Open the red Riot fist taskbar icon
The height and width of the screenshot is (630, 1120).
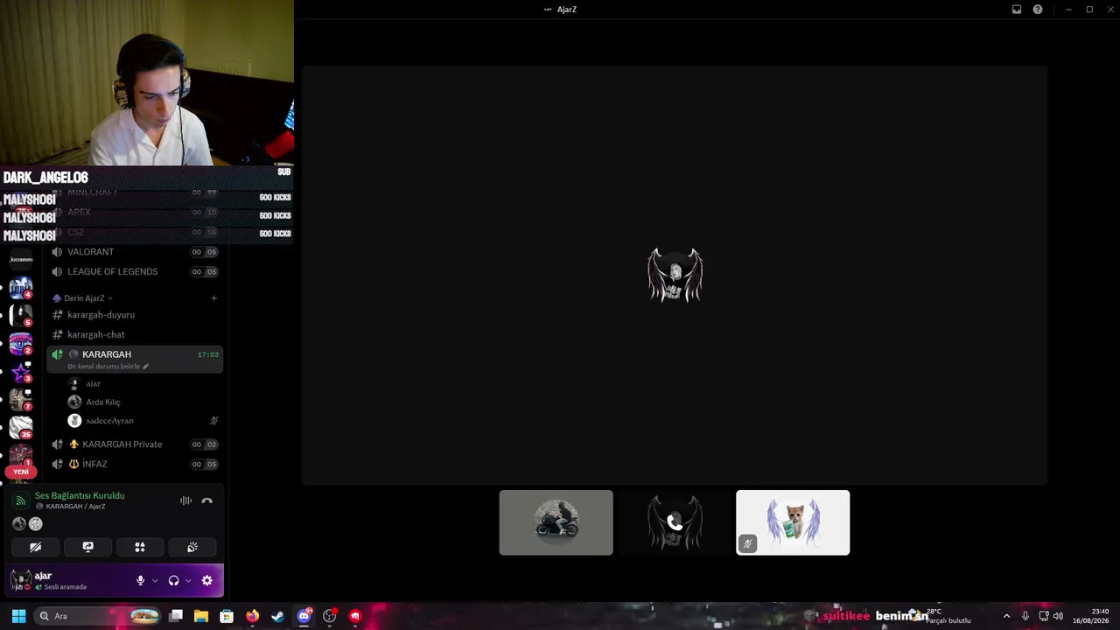coord(354,616)
